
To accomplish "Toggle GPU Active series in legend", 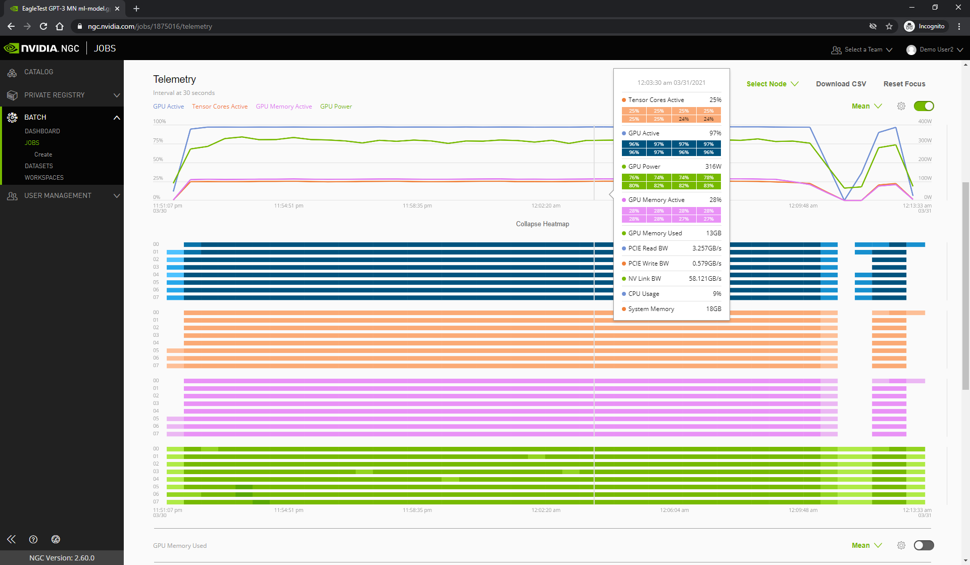I will [x=168, y=107].
